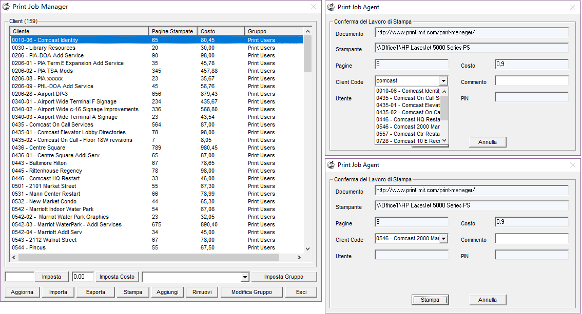This screenshot has height=314, width=582.
Task: Click the Importa button
Action: pyautogui.click(x=59, y=292)
